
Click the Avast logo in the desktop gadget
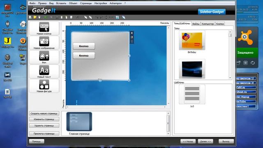point(245,37)
